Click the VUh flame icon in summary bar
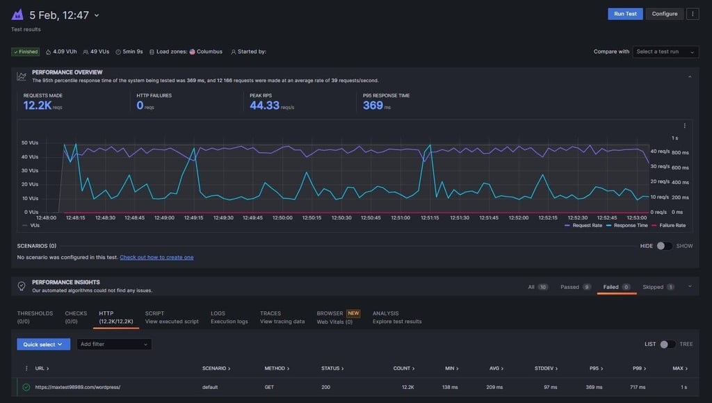The height and width of the screenshot is (403, 712). (x=48, y=51)
